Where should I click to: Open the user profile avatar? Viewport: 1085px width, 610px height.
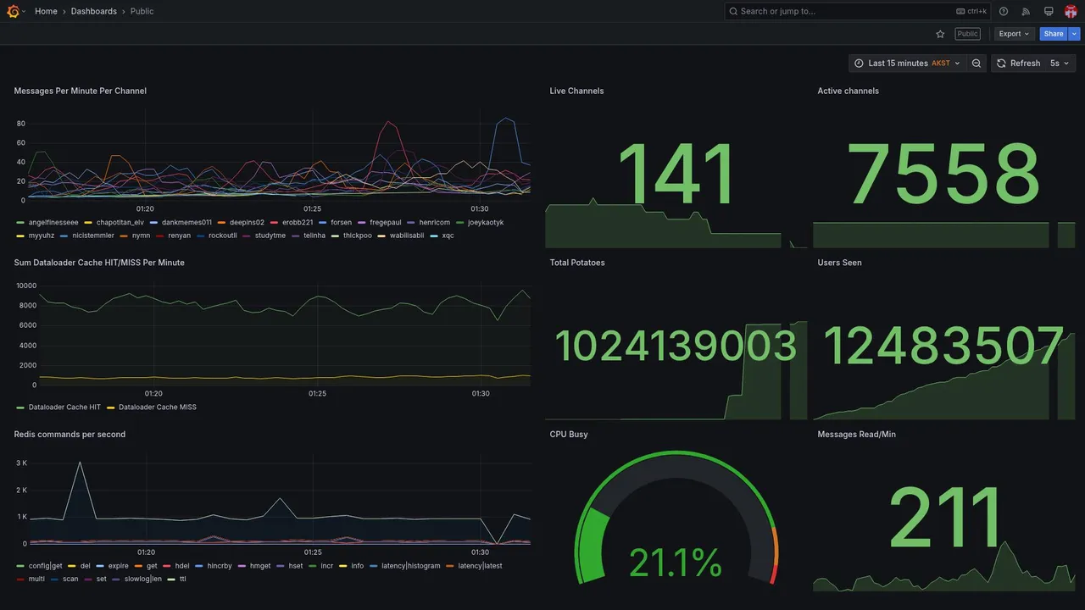[x=1071, y=11]
